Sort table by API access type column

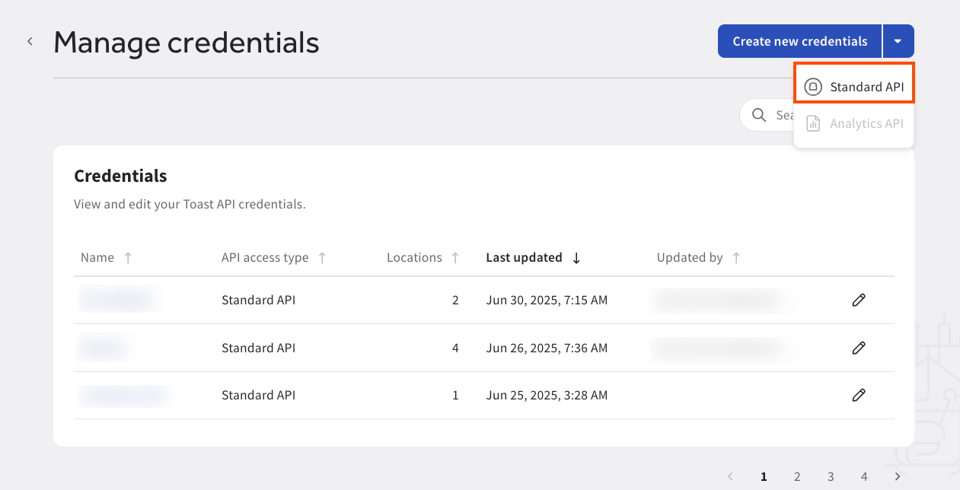(265, 257)
